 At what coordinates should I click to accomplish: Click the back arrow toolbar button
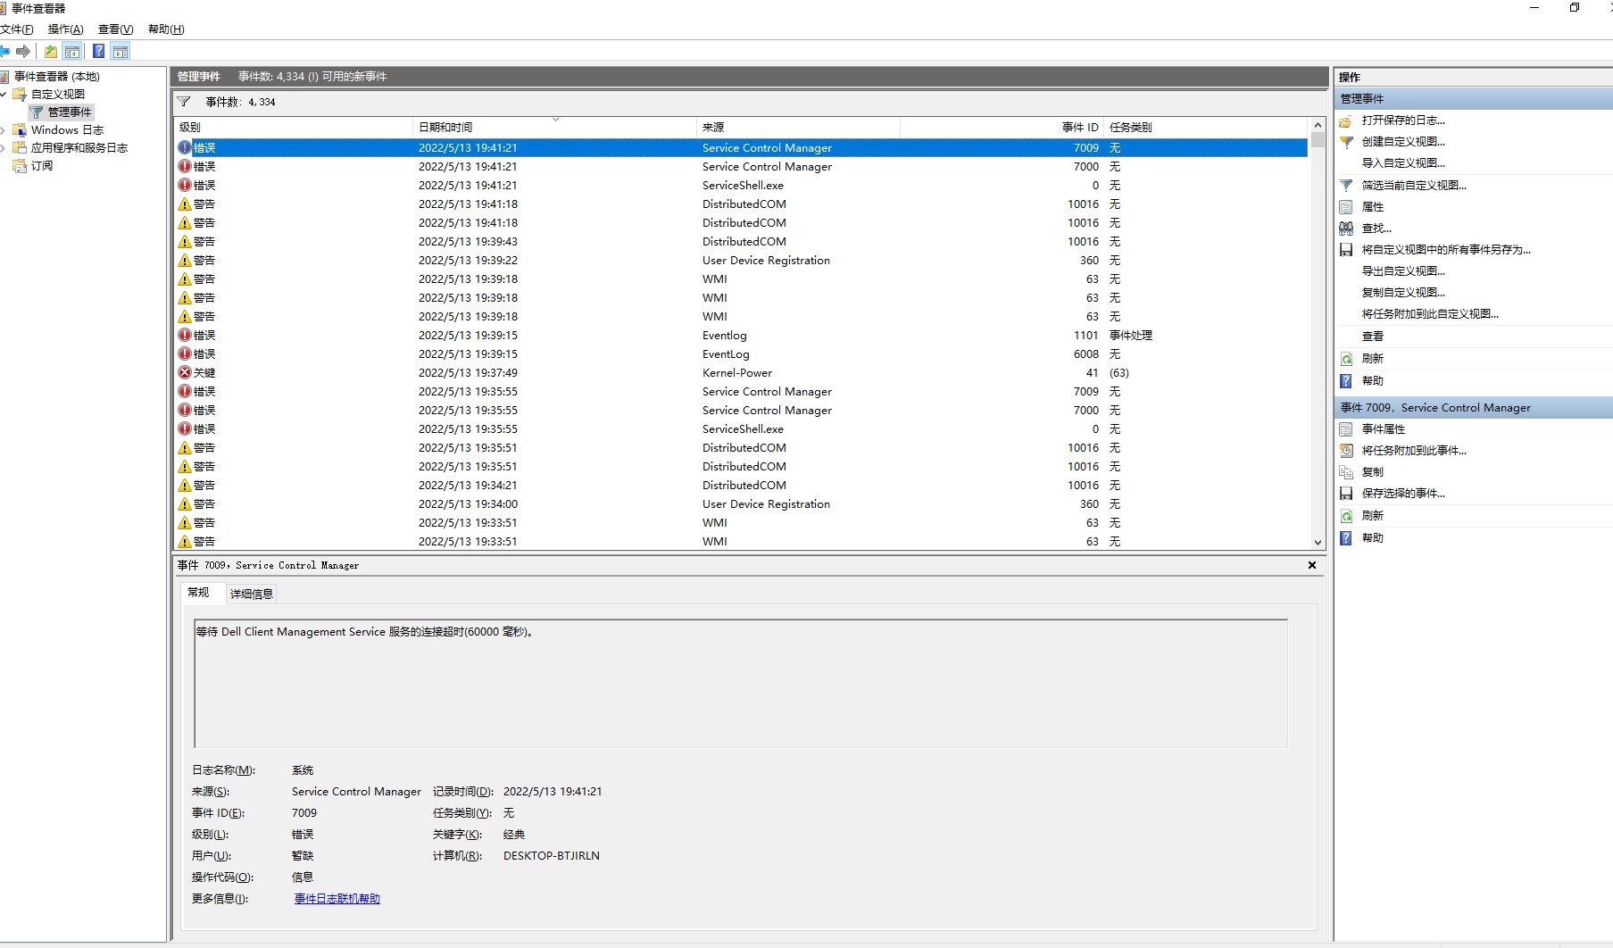point(4,52)
